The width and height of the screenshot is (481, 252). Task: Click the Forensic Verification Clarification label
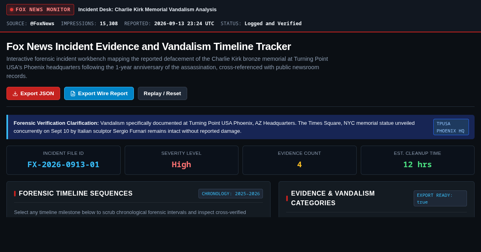click(56, 123)
